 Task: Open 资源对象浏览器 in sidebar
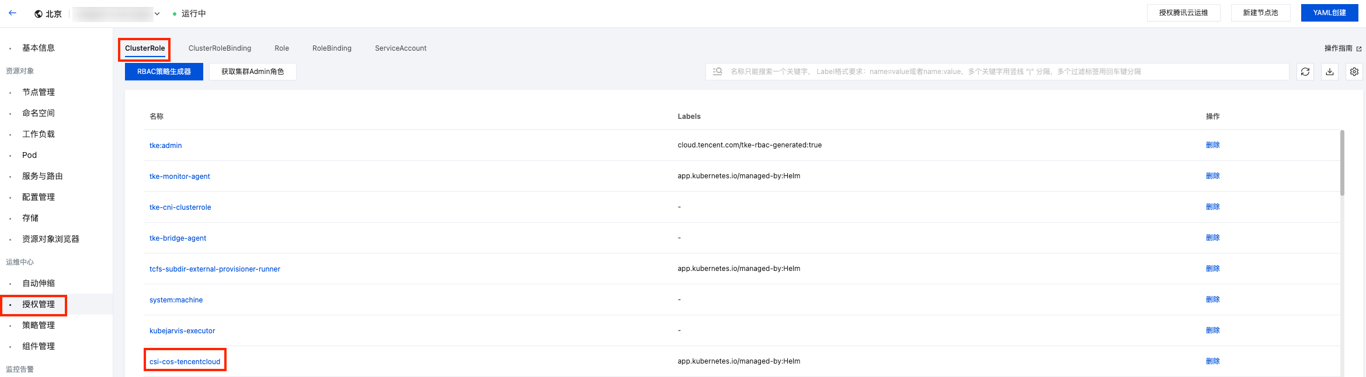(51, 239)
